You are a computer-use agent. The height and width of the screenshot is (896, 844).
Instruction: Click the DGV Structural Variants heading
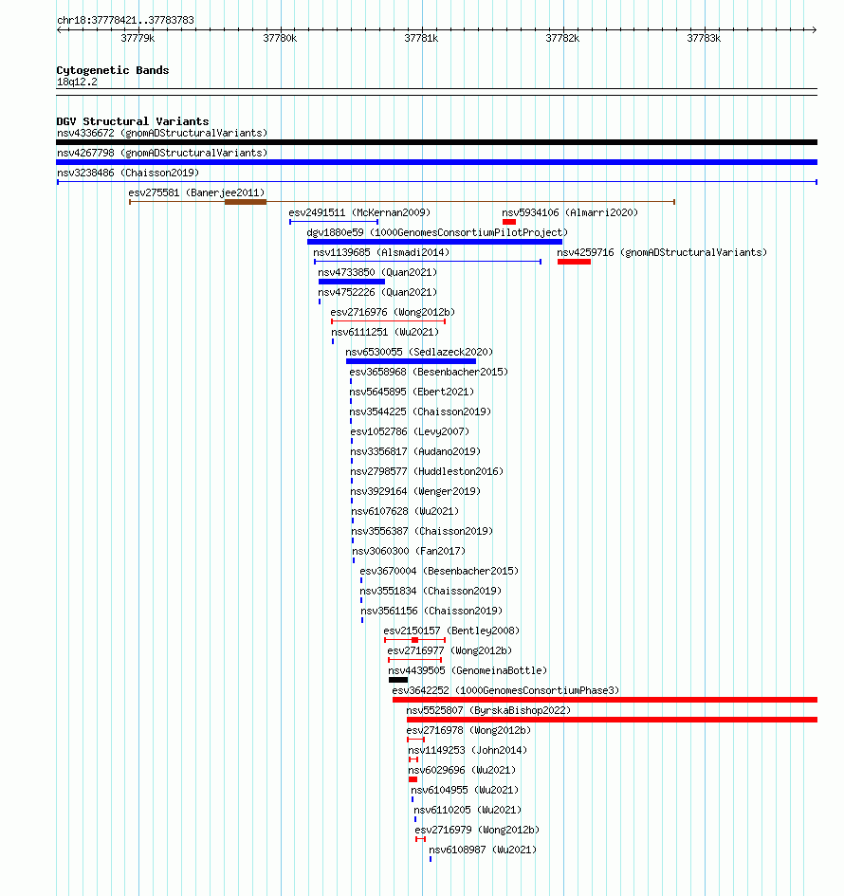[x=133, y=121]
